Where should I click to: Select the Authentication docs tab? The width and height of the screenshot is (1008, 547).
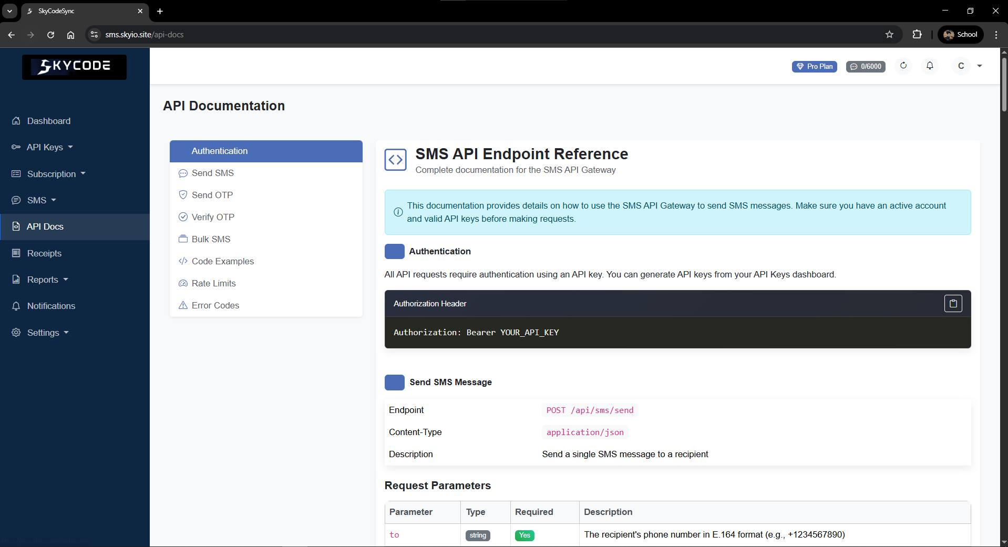[266, 151]
